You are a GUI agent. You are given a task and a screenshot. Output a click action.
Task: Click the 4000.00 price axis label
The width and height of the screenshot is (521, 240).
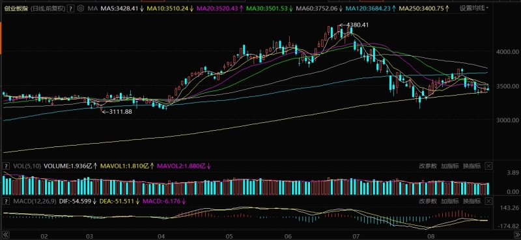507,52
